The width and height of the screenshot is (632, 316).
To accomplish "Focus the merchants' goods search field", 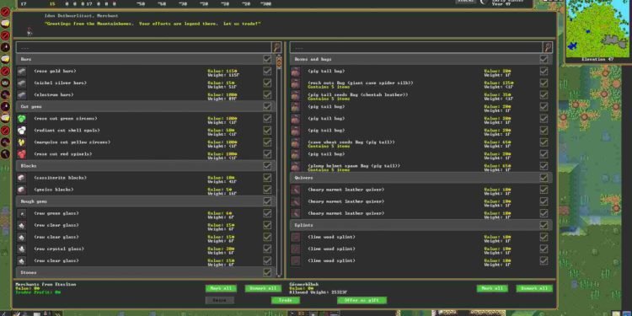I will [144, 47].
